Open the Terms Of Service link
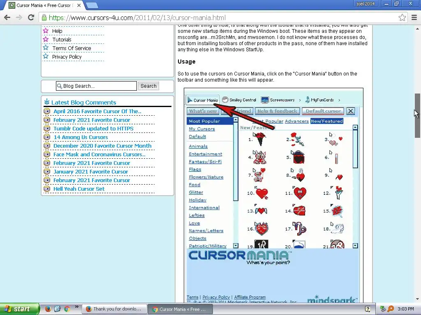 (72, 48)
